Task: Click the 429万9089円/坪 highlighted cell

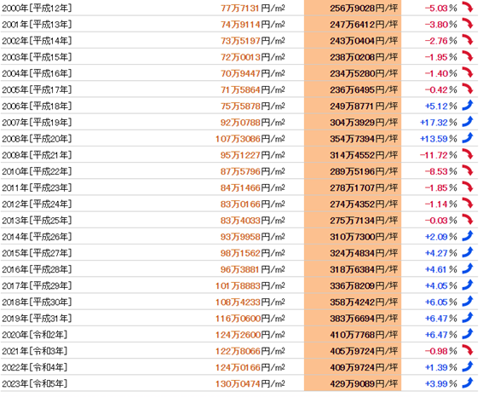Action: click(x=353, y=383)
